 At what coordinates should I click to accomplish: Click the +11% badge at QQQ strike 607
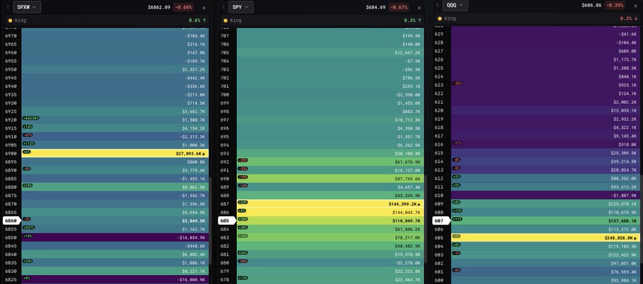pos(457,219)
